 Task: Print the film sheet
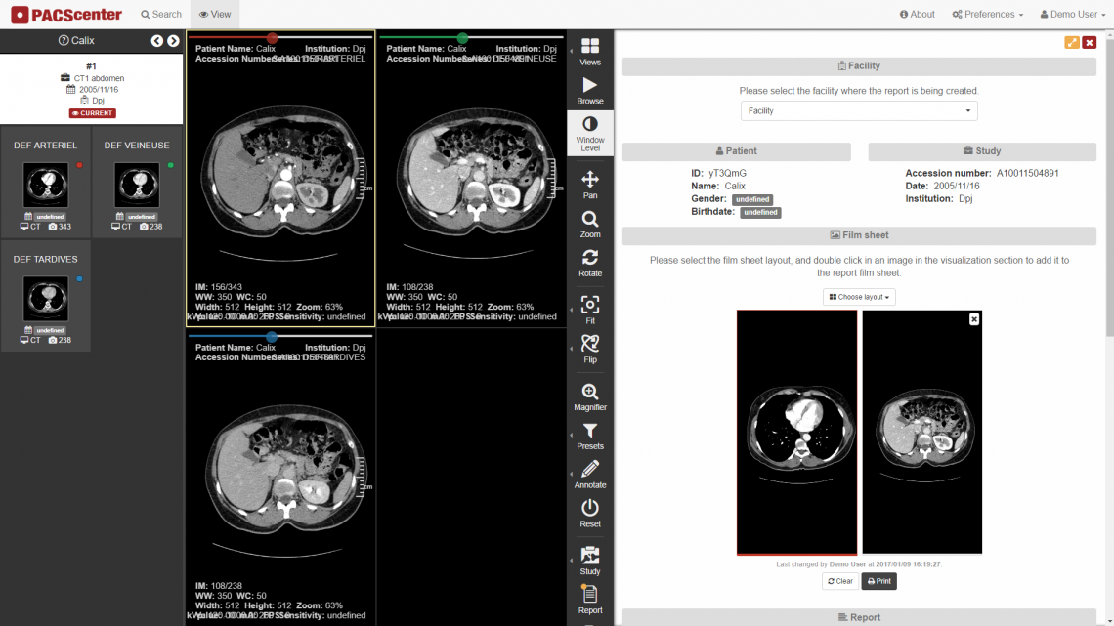[878, 581]
